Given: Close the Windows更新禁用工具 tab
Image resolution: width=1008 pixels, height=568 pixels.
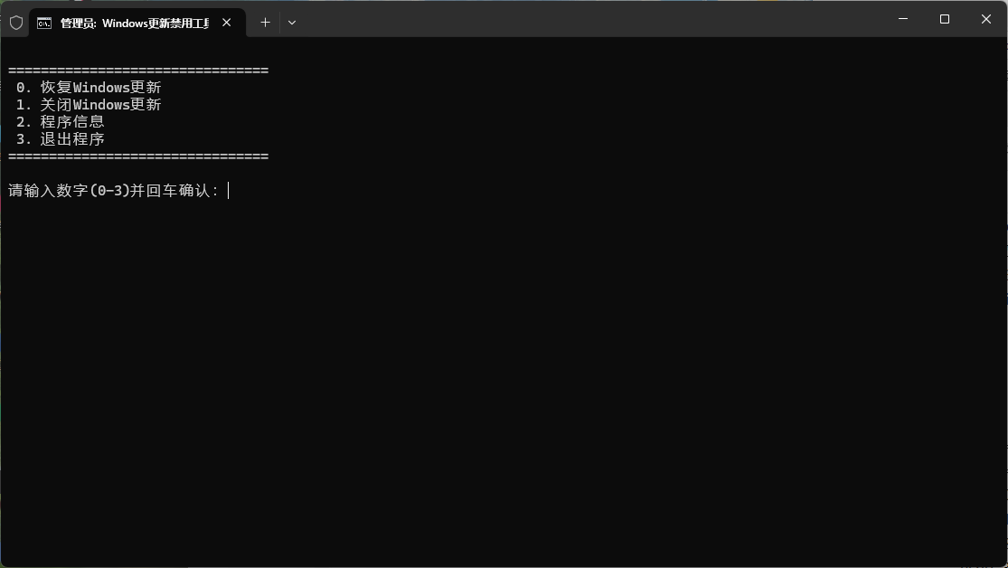Looking at the screenshot, I should (x=226, y=23).
